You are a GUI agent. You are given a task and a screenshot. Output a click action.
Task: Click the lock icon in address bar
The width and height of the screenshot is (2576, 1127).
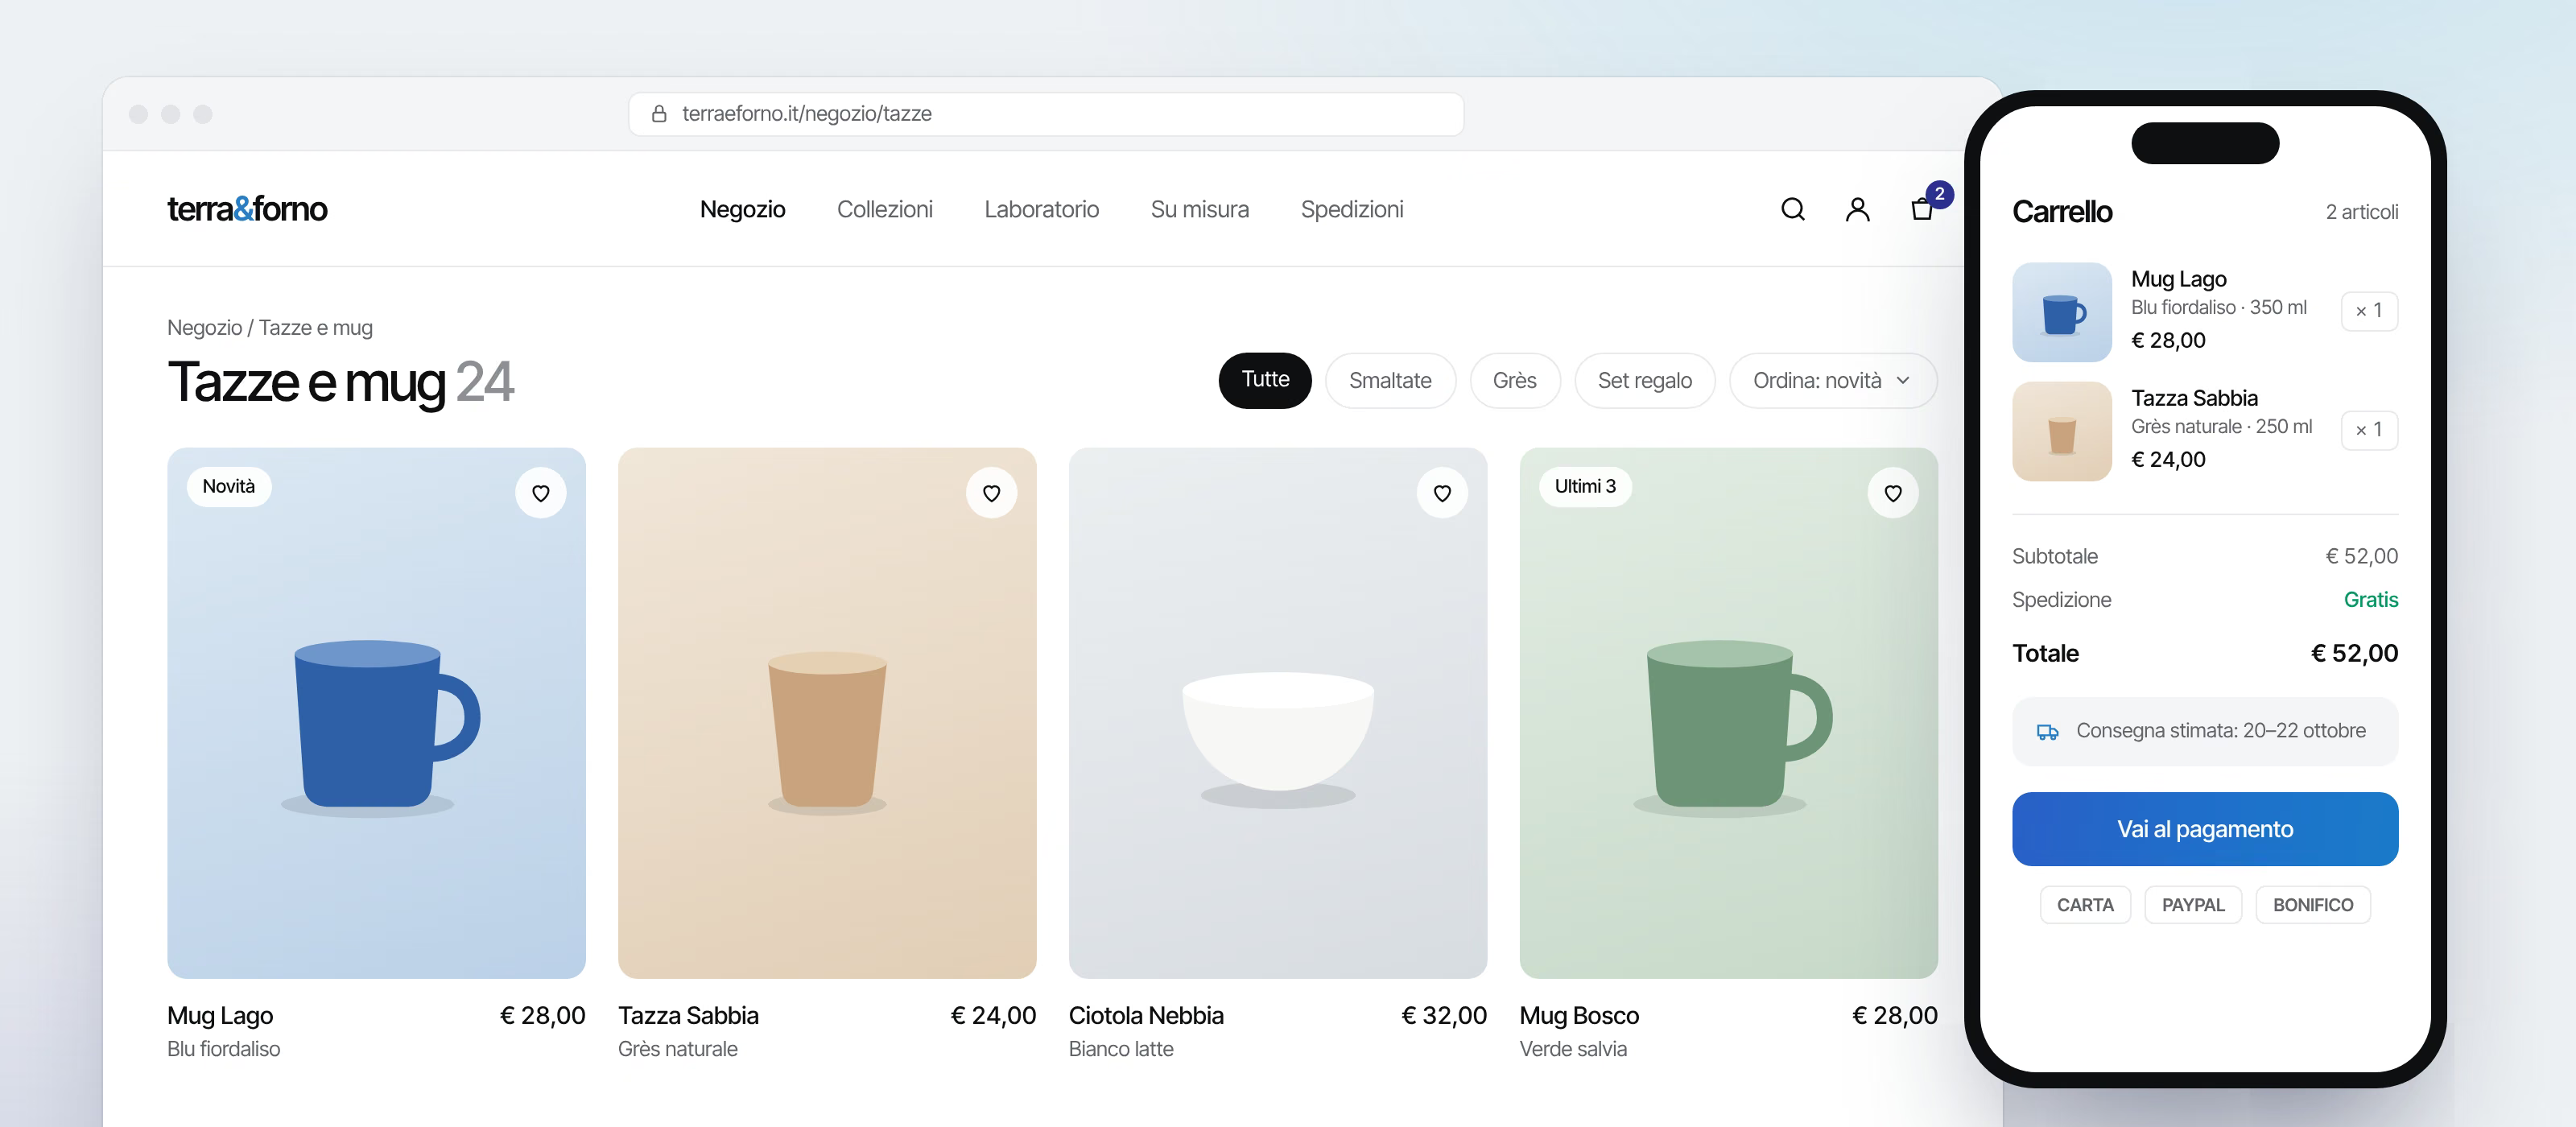tap(659, 114)
